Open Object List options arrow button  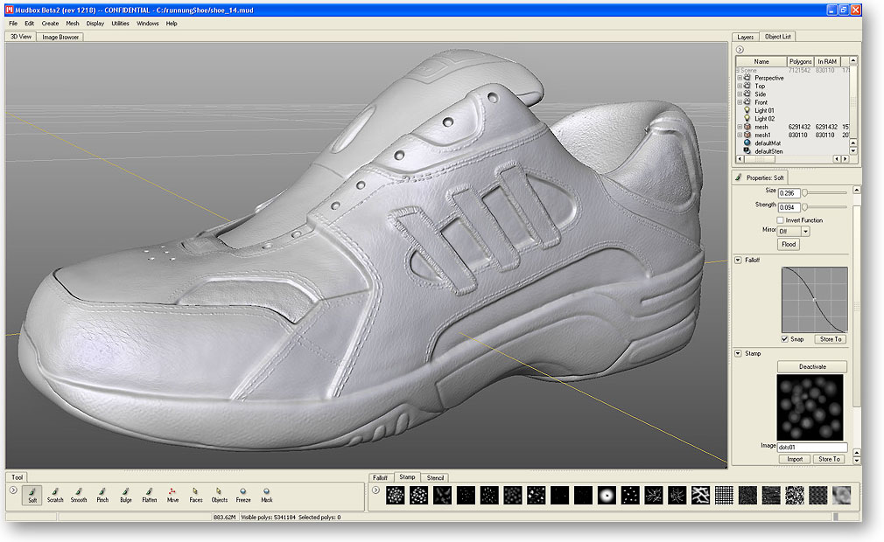[740, 50]
